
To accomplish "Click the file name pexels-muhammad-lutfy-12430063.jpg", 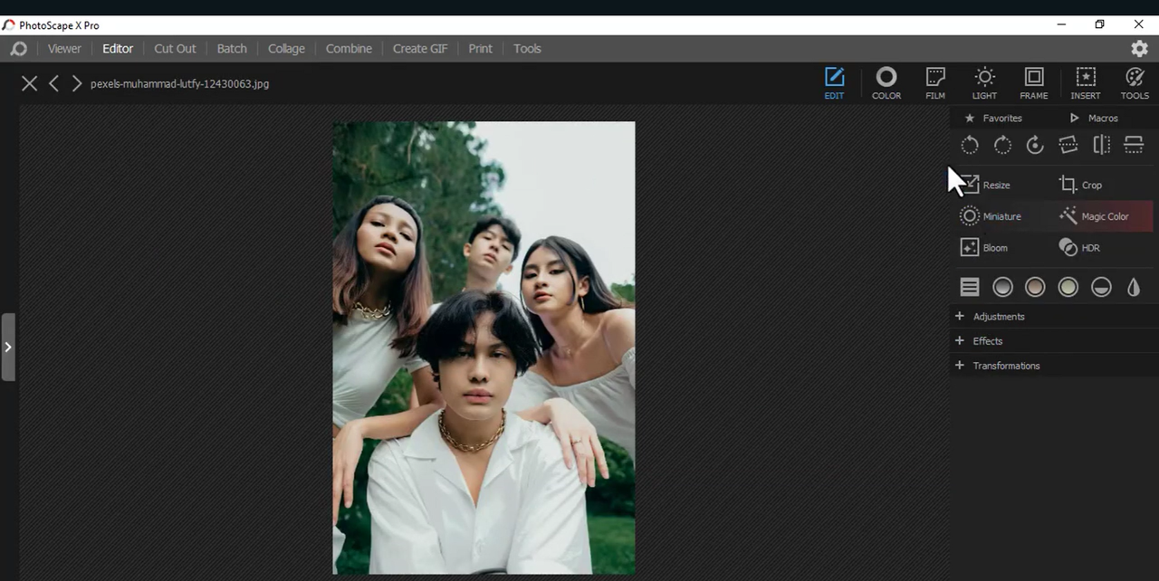I will click(x=179, y=83).
